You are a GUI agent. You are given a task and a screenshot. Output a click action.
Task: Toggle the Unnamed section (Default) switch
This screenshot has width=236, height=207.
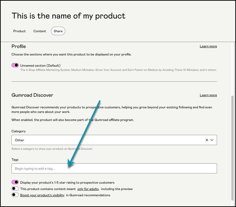tap(15, 65)
